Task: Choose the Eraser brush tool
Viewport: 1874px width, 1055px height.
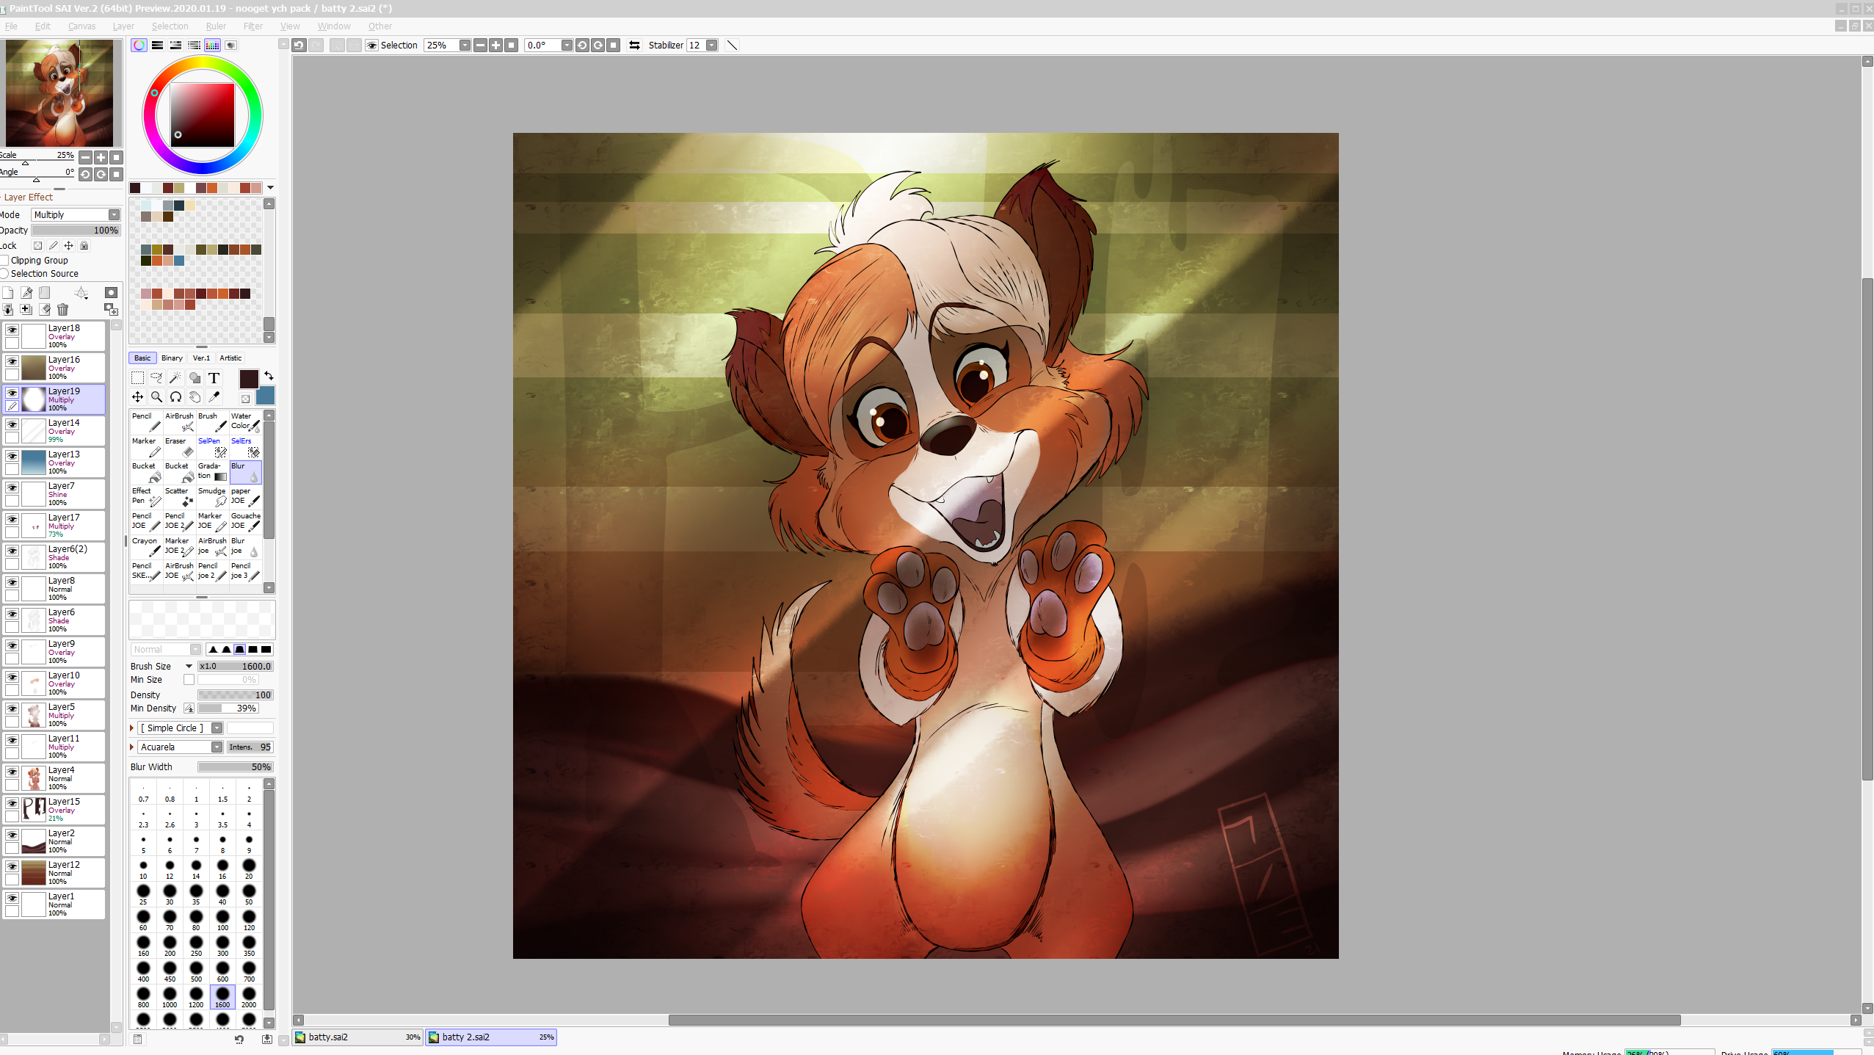Action: click(x=180, y=447)
